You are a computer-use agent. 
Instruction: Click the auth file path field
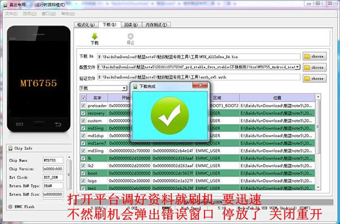(199, 77)
